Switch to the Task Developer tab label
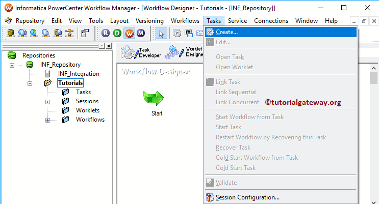Viewport: 379px width, 204px height. pyautogui.click(x=149, y=52)
